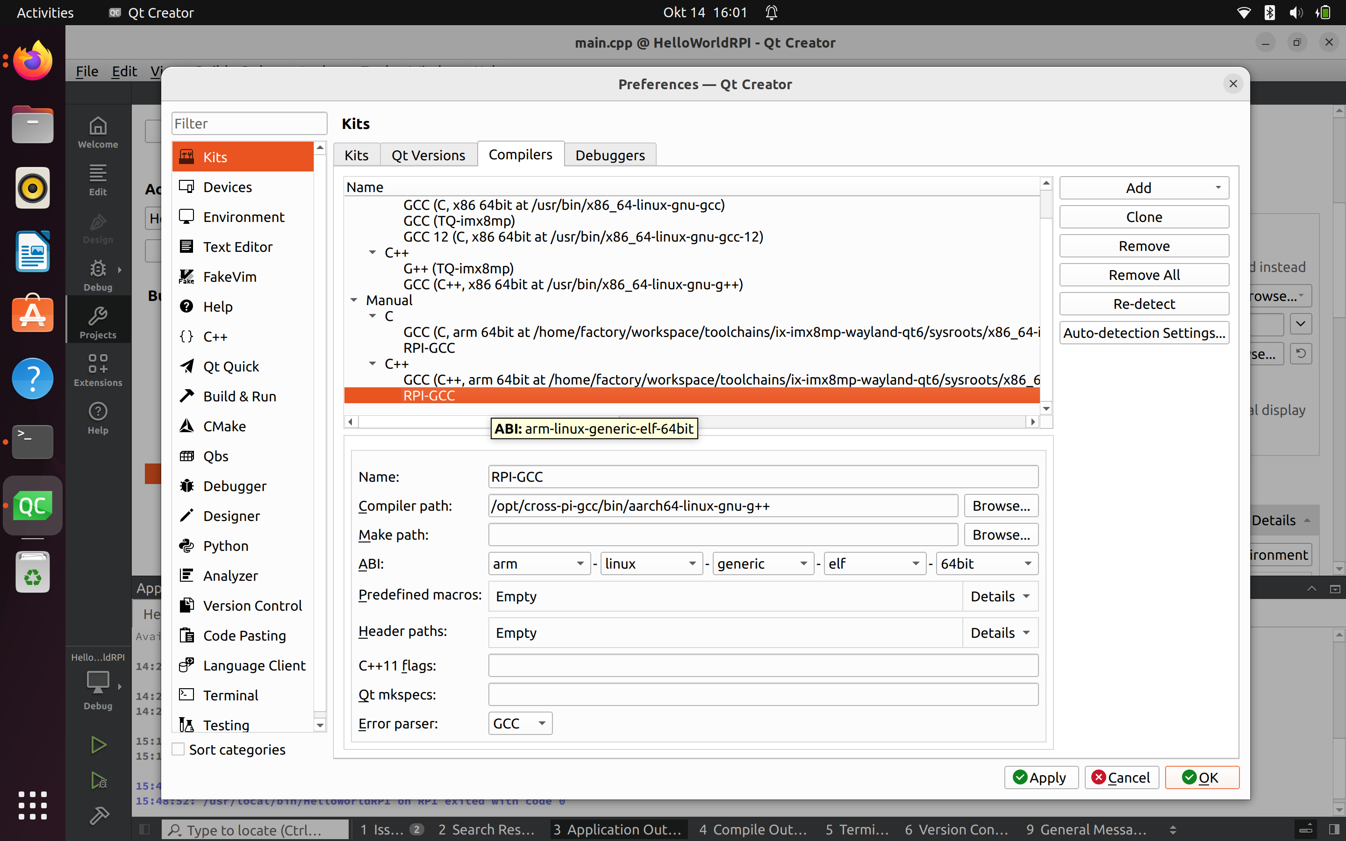Open Auto-detection Settings

[1144, 333]
